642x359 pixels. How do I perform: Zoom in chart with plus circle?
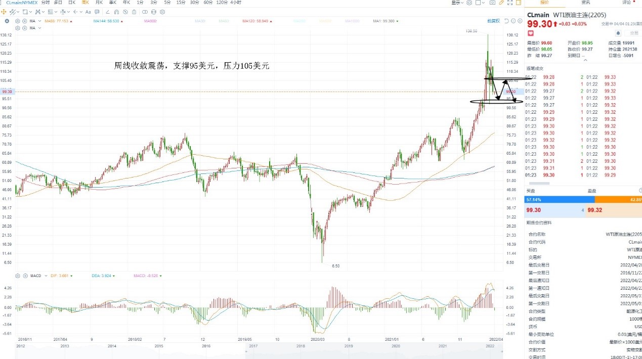[520, 21]
